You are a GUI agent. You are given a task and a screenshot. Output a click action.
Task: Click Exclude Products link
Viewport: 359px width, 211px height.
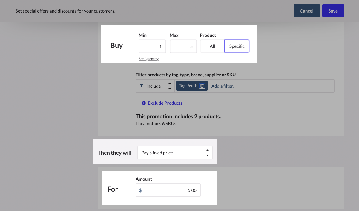pyautogui.click(x=165, y=103)
